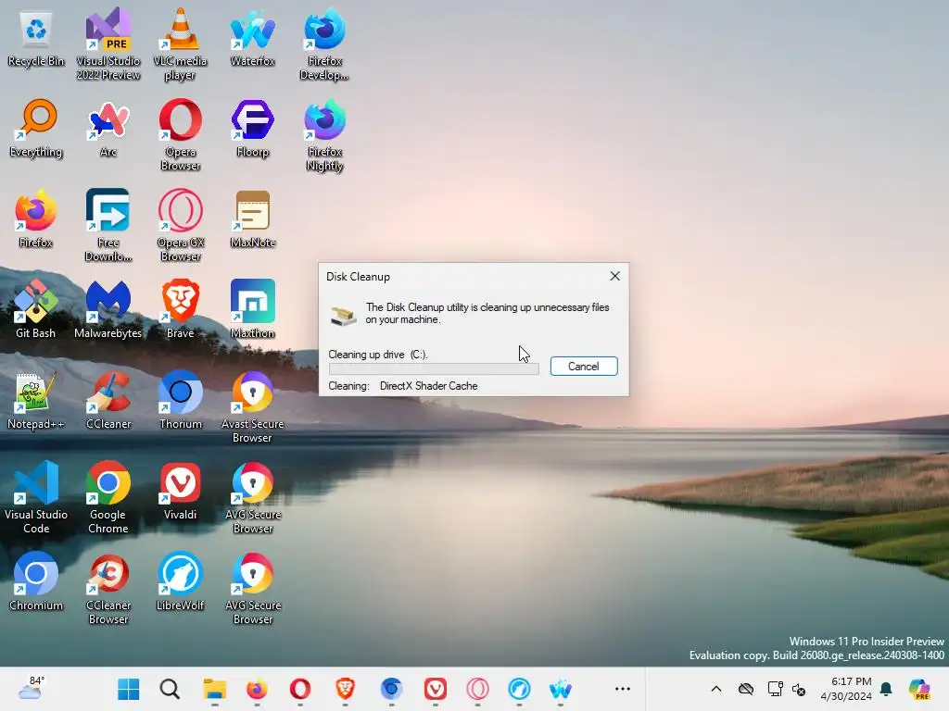This screenshot has width=949, height=711.
Task: Select the Notepad++ desktop shortcut
Action: [x=36, y=400]
